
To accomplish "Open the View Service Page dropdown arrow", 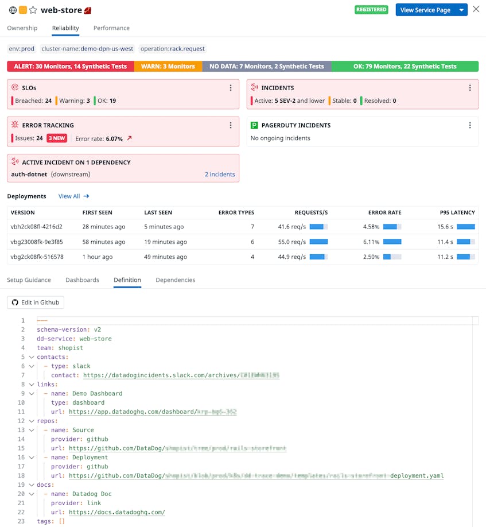I will click(x=462, y=10).
